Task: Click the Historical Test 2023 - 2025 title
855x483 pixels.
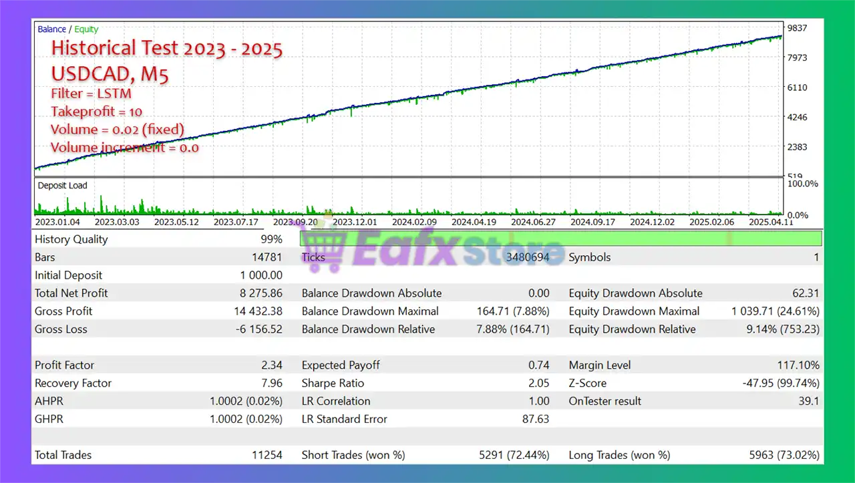Action: 166,49
